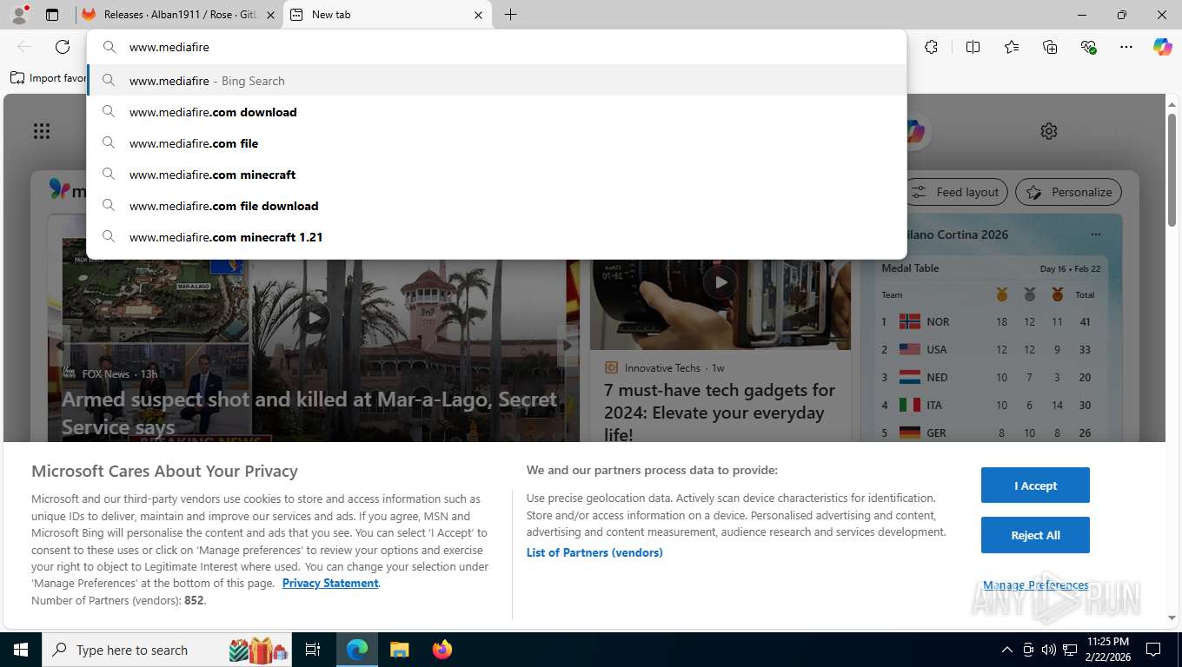Open the browser profile icon
Viewport: 1182px width, 667px height.
pos(18,15)
